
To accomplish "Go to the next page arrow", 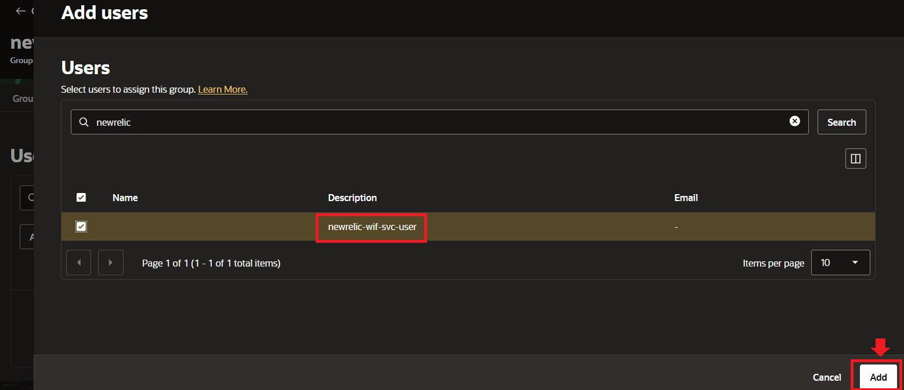I will (110, 263).
